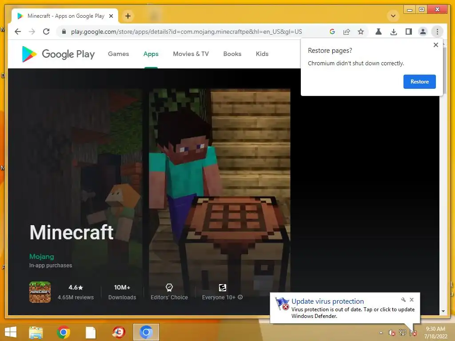Open the Kids section
The image size is (455, 341).
pos(262,54)
